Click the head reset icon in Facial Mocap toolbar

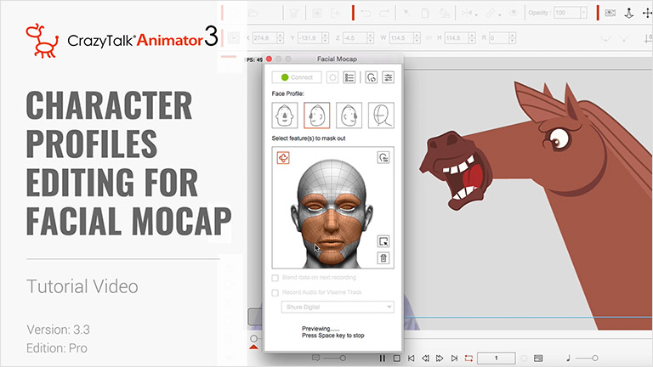tap(371, 77)
